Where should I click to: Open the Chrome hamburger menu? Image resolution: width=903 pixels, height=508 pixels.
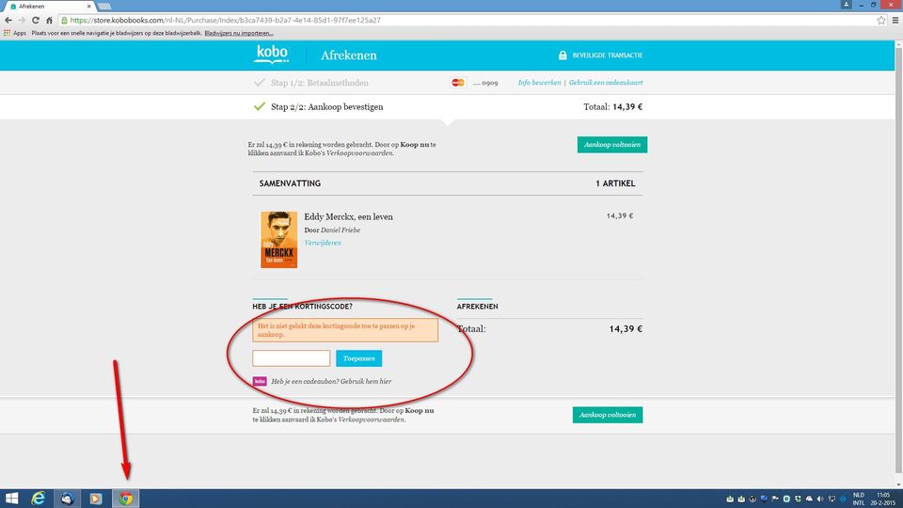[x=895, y=20]
